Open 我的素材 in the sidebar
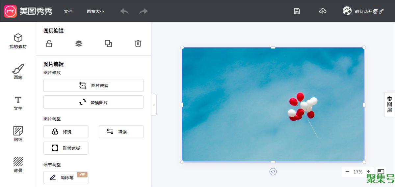Viewport: 395px width, 187px height. coord(18,41)
